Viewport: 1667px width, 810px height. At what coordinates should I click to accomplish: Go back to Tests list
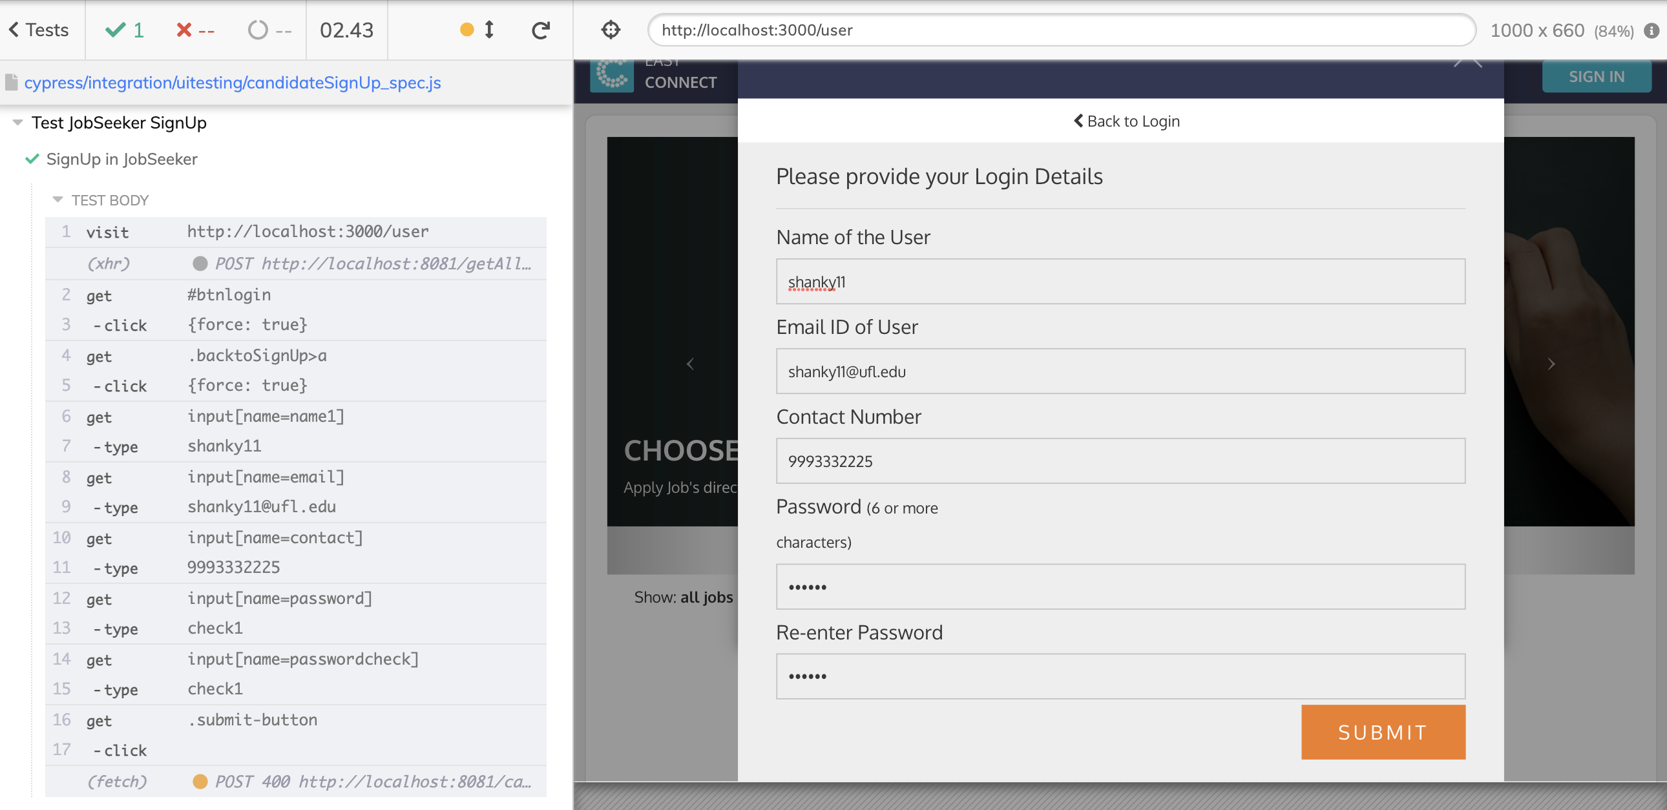39,30
